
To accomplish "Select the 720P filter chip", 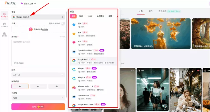I will (x=81, y=16).
